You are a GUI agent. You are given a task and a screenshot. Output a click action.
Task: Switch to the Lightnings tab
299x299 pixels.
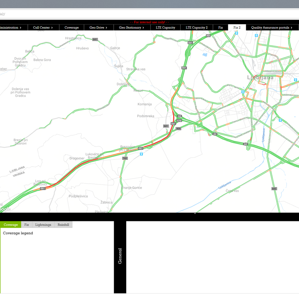coord(43,225)
